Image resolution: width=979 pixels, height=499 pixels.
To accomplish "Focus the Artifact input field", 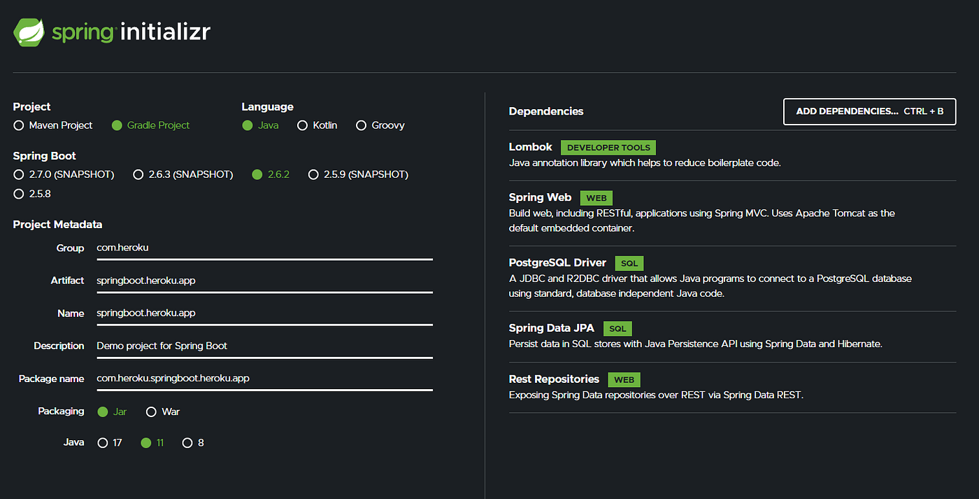I will click(264, 281).
